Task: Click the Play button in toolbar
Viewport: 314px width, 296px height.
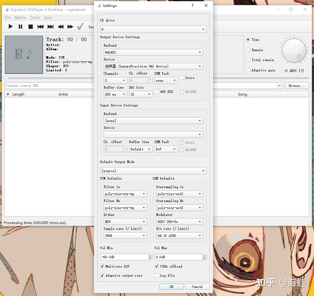Action: 11,27
